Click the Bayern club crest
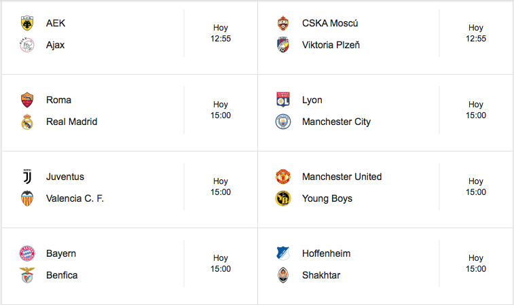 tap(27, 253)
